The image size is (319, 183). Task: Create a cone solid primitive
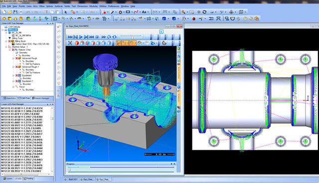[15, 19]
